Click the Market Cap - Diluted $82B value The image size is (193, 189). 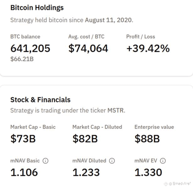[x=85, y=139]
